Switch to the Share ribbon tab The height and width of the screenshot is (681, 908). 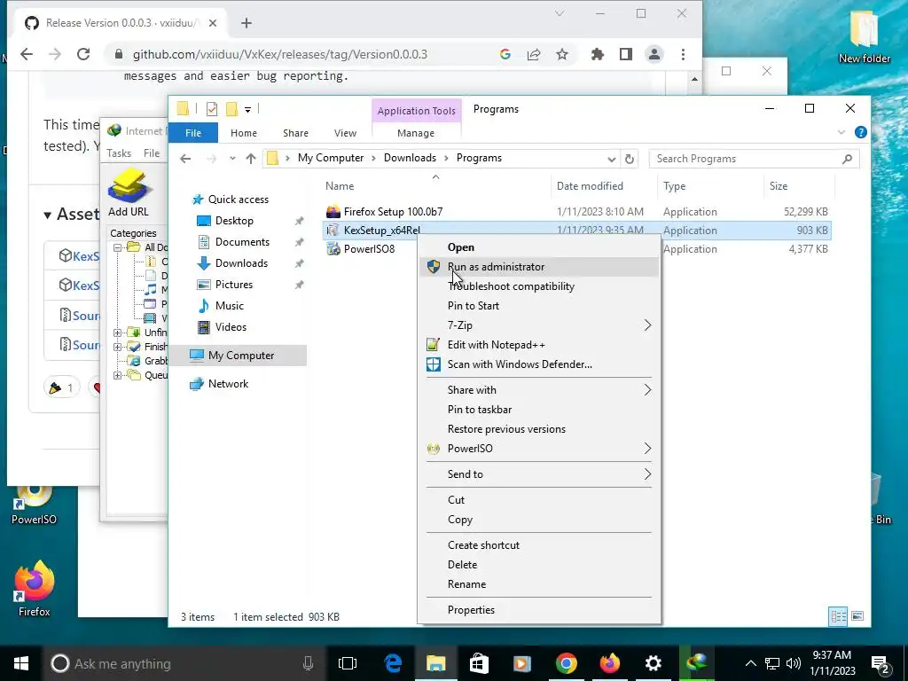tap(295, 133)
